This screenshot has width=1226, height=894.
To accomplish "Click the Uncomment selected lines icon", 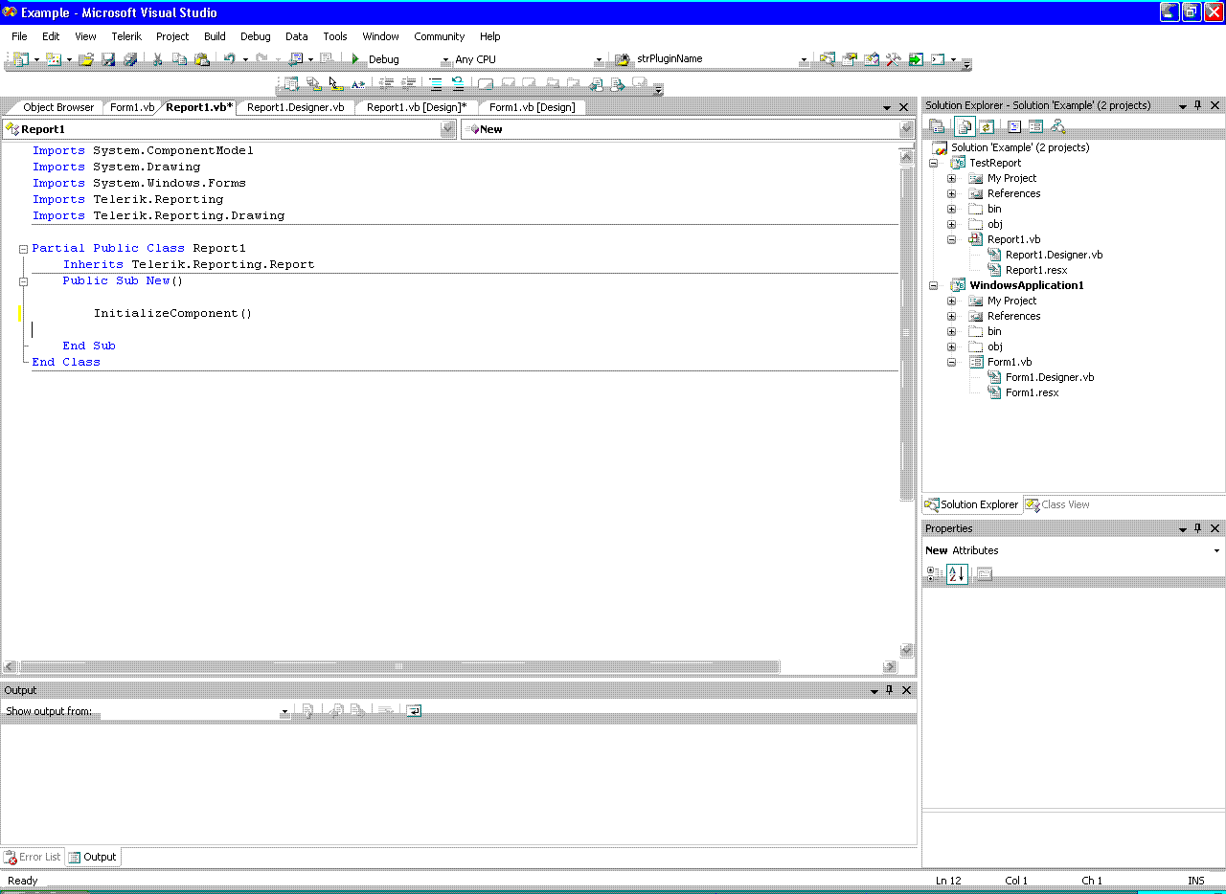I will (458, 84).
